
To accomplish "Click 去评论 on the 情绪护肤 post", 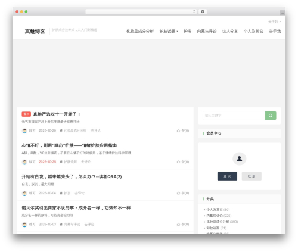I will pyautogui.click(x=86, y=162).
